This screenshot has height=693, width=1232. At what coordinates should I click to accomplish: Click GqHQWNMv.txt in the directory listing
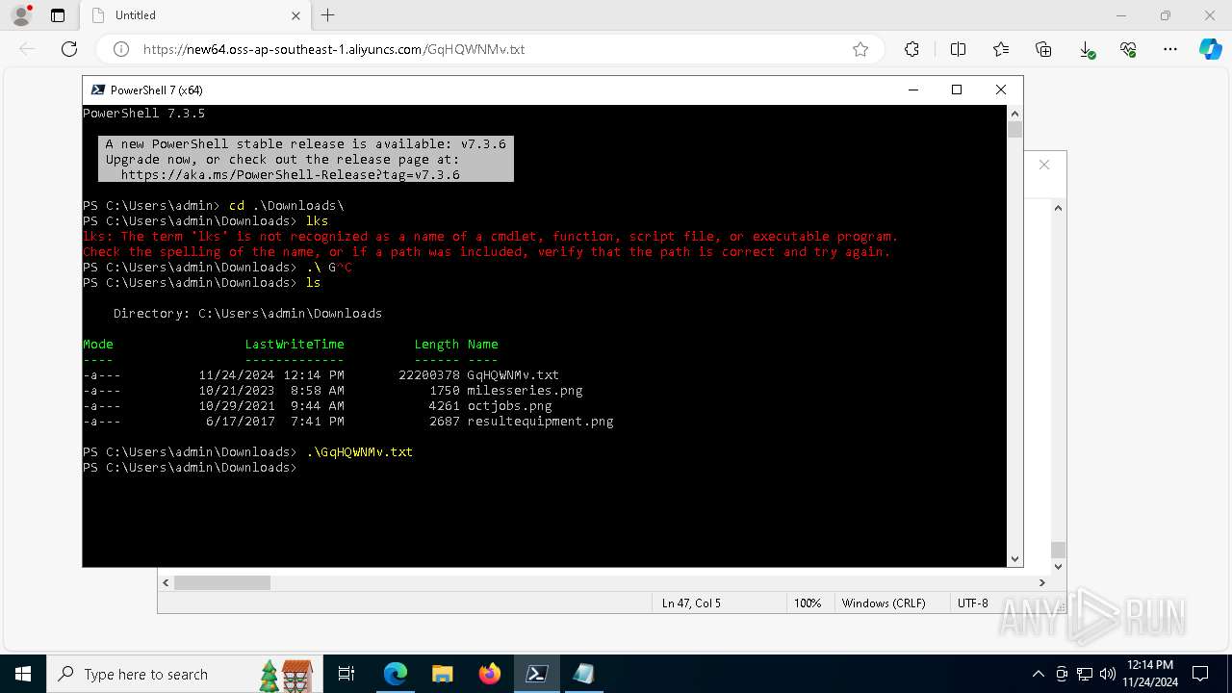513,374
